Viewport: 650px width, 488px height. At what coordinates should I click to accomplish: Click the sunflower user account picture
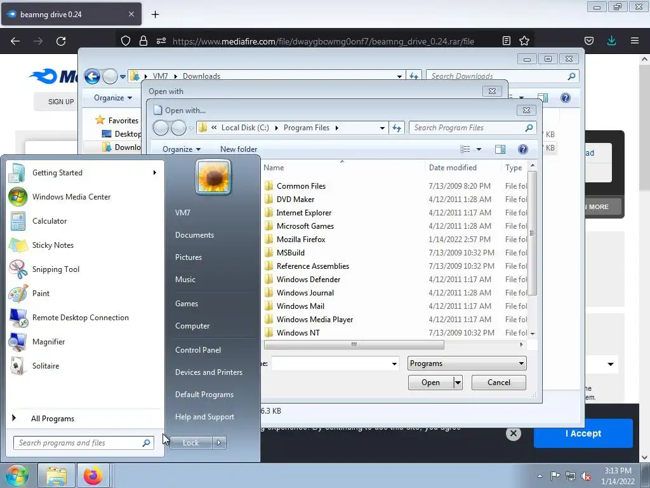[x=213, y=177]
